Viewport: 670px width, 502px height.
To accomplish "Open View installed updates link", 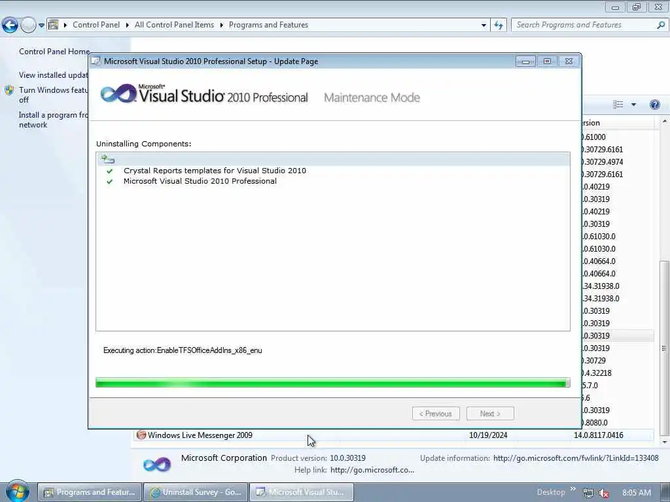I will pyautogui.click(x=54, y=75).
